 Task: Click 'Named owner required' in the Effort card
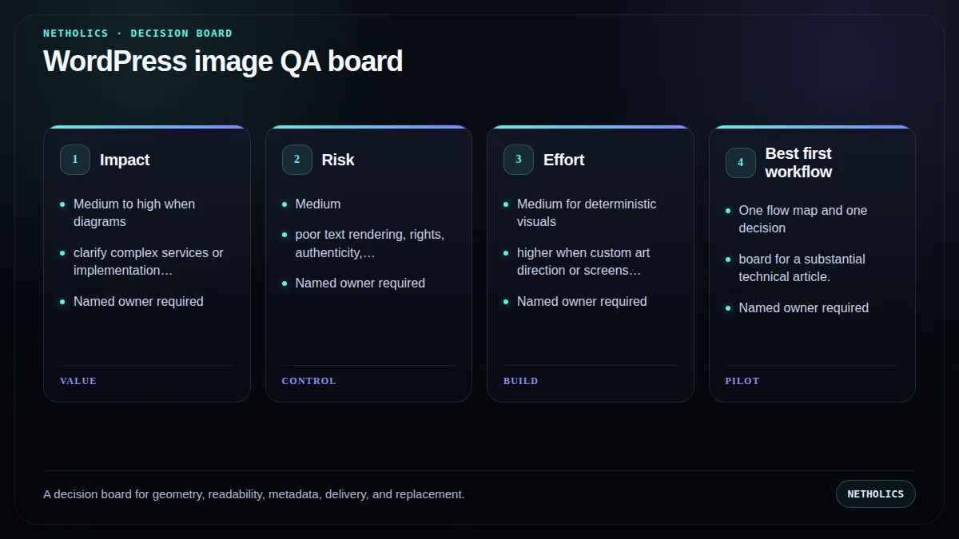[x=582, y=301]
